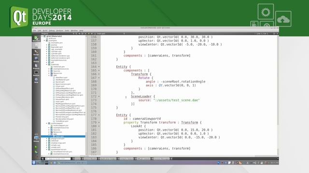Toggle the left sidebar visibility button

(x=43, y=159)
